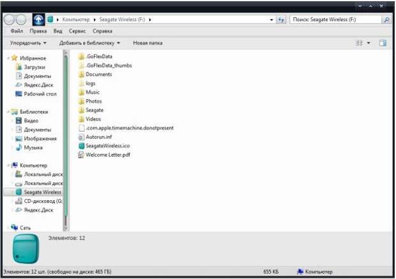Open the Упорядочить dropdown

(28, 43)
